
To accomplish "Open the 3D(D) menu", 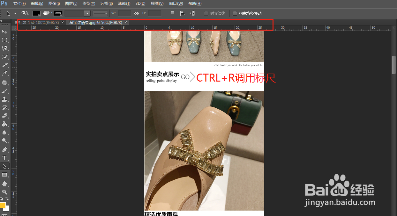I will [140, 4].
